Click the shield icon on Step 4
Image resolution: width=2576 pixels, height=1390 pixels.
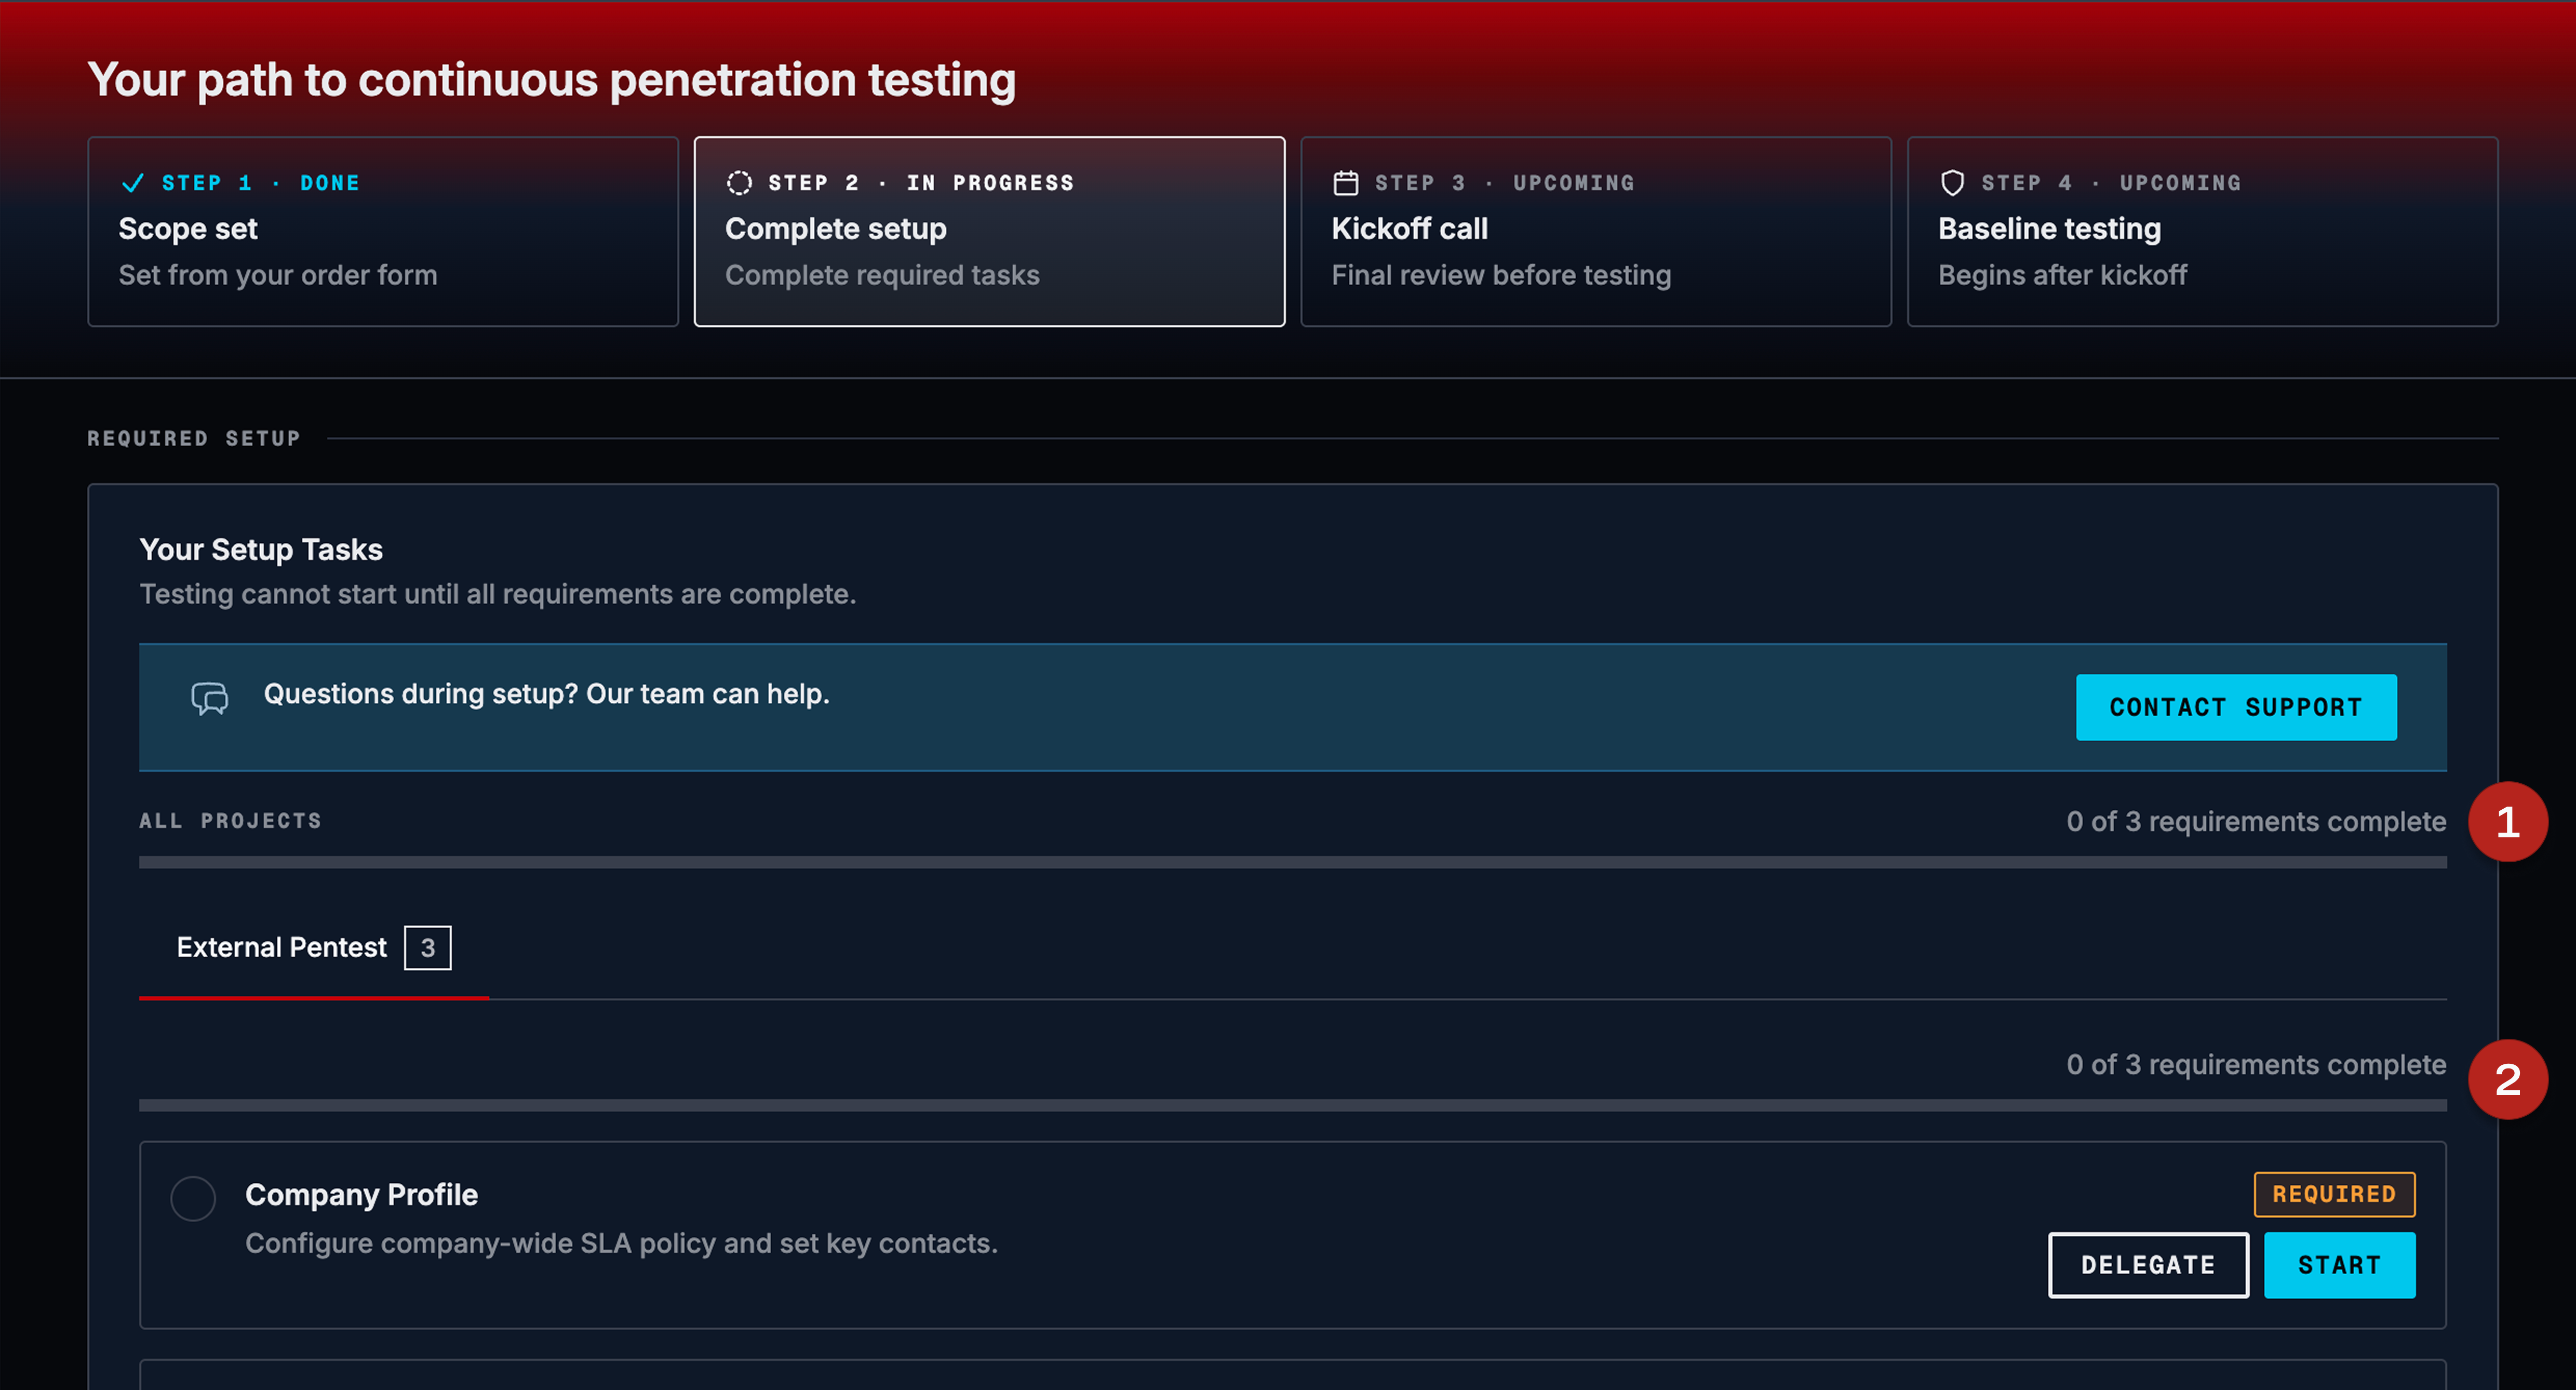point(1952,183)
